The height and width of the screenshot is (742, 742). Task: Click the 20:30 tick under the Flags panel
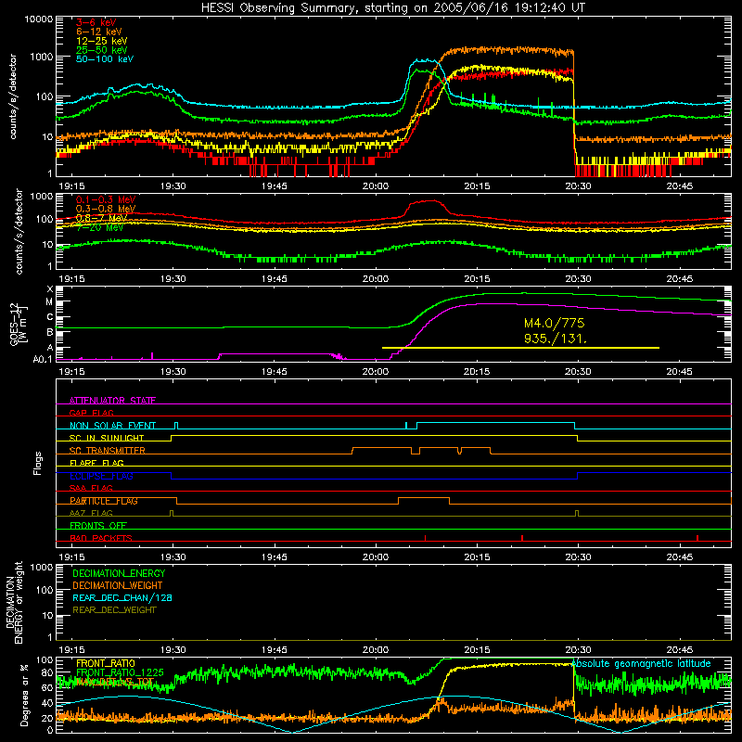(x=578, y=557)
